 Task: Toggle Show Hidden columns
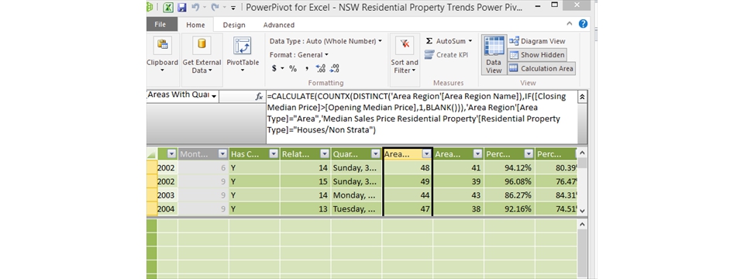(537, 54)
